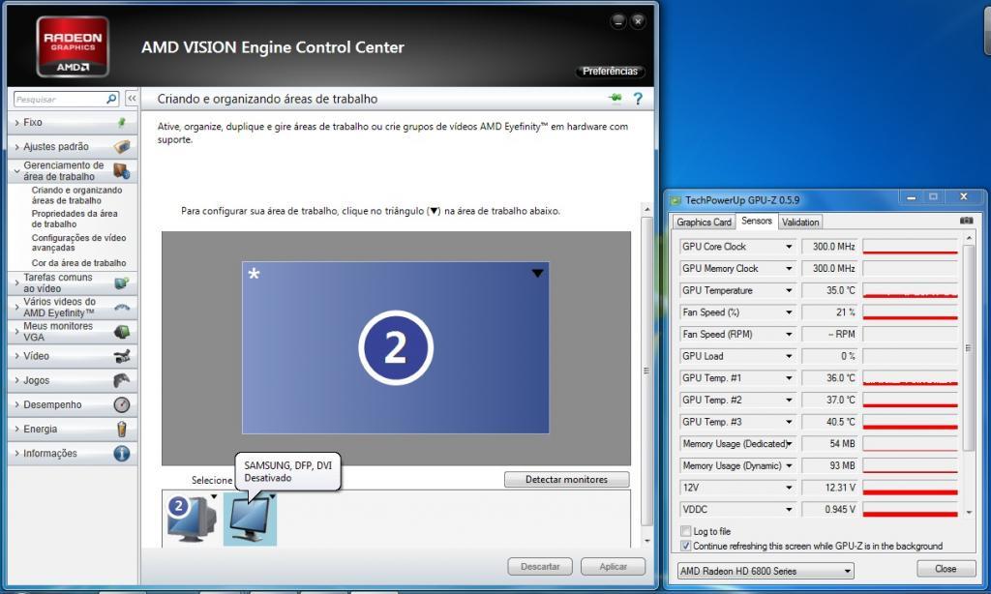
Task: Click the GPU Temperature history graph
Action: (x=910, y=290)
